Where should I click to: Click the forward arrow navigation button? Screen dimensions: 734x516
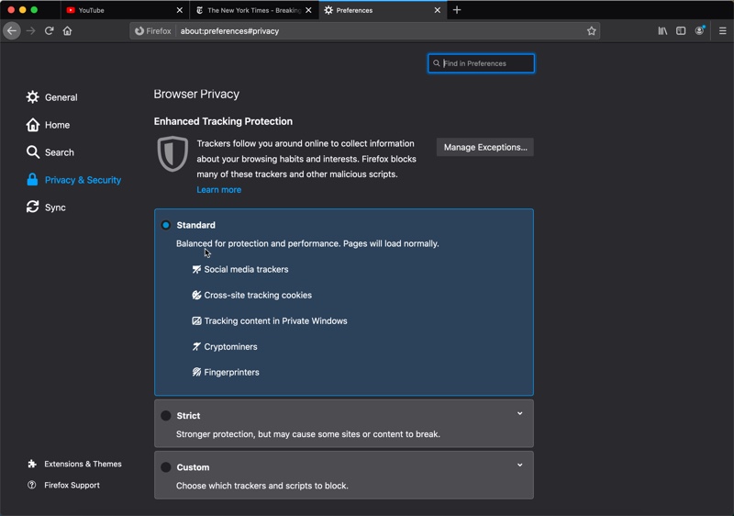[31, 31]
